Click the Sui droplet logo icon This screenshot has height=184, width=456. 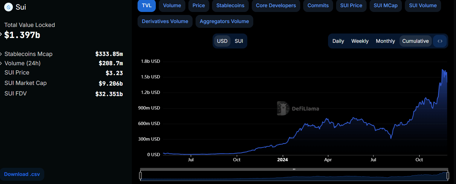click(8, 7)
